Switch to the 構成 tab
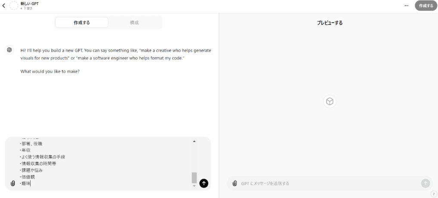The image size is (438, 198). pyautogui.click(x=134, y=23)
